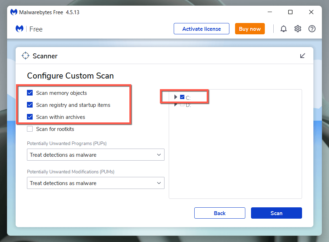This screenshot has width=329, height=242.
Task: Open the PUPs detection dropdown
Action: 96,155
